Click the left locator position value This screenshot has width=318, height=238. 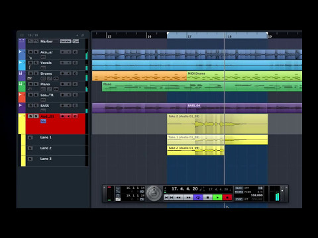(x=135, y=188)
